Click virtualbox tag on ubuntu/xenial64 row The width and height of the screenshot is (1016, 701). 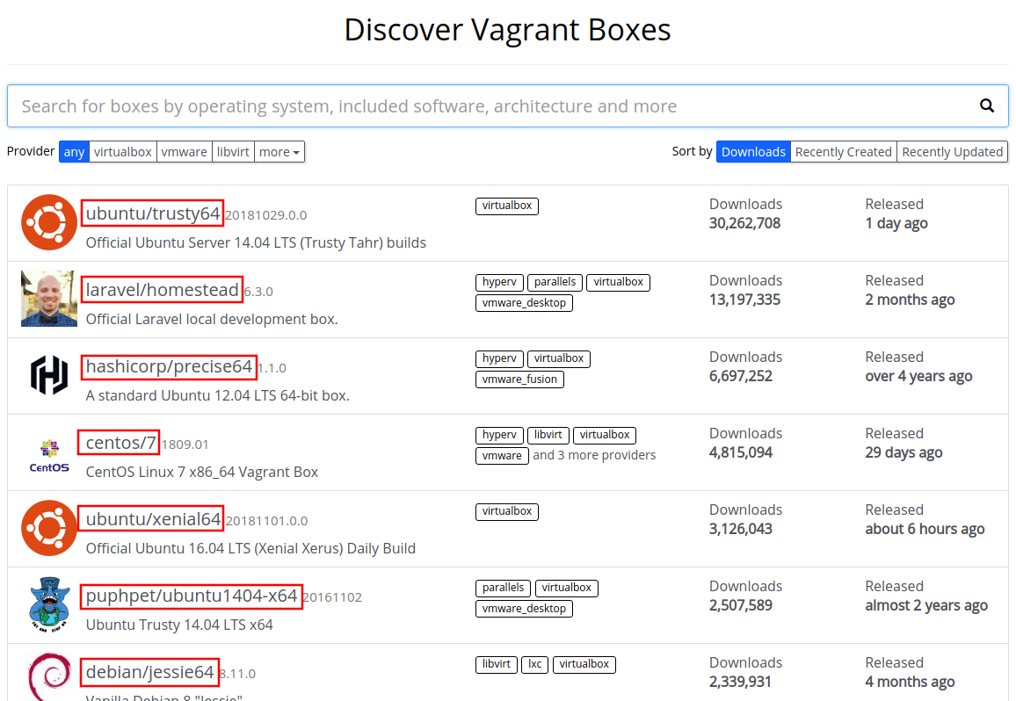click(x=507, y=512)
